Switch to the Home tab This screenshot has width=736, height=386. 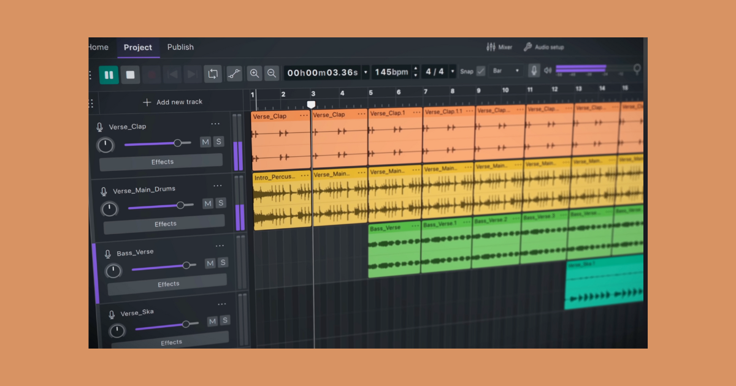click(x=98, y=47)
